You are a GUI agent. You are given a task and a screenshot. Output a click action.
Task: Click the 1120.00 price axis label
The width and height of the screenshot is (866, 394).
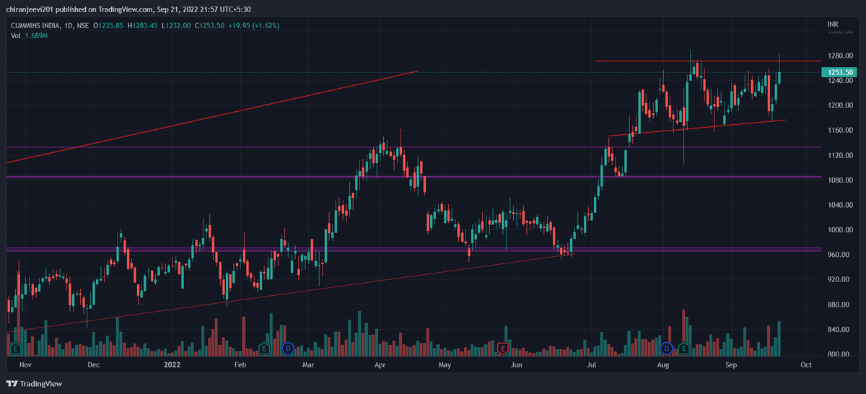(x=840, y=155)
